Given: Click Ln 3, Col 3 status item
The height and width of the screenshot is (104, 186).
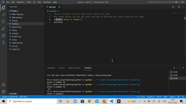Looking at the screenshot, I should [141, 97].
